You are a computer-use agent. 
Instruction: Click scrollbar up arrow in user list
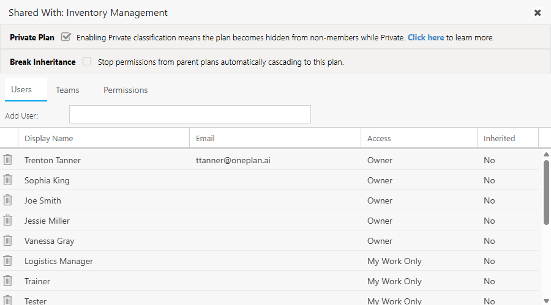pyautogui.click(x=546, y=155)
